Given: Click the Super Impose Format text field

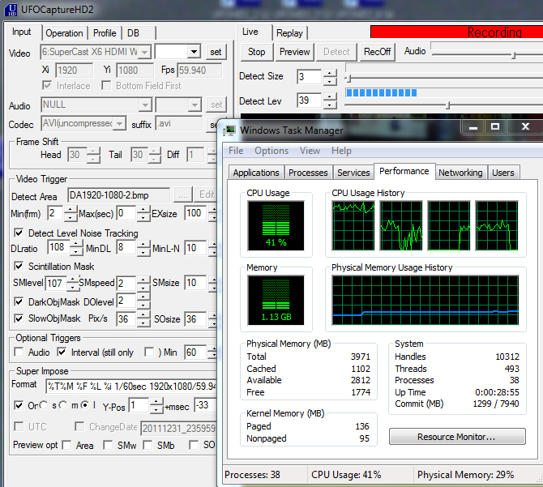Looking at the screenshot, I should pos(130,385).
